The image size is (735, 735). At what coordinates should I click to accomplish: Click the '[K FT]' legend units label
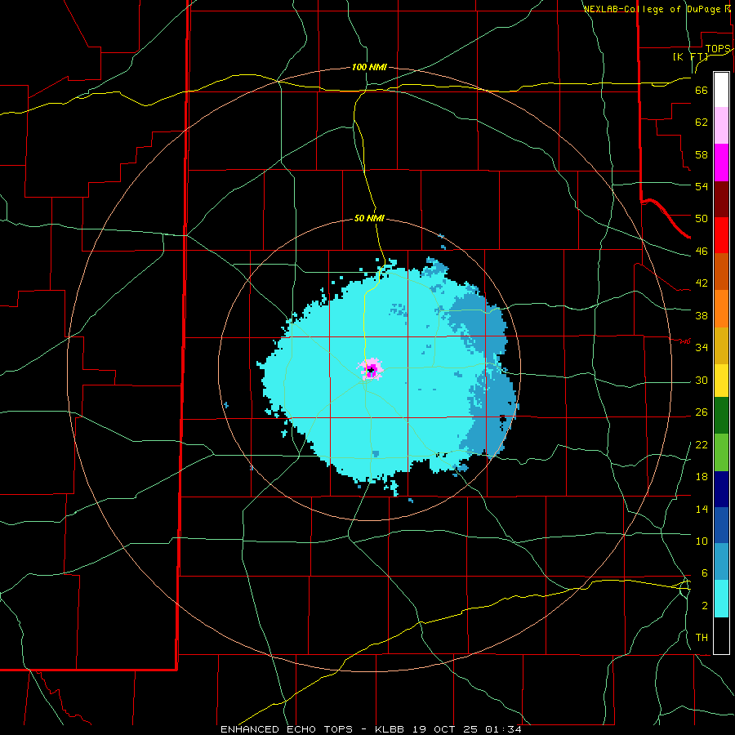coord(690,56)
